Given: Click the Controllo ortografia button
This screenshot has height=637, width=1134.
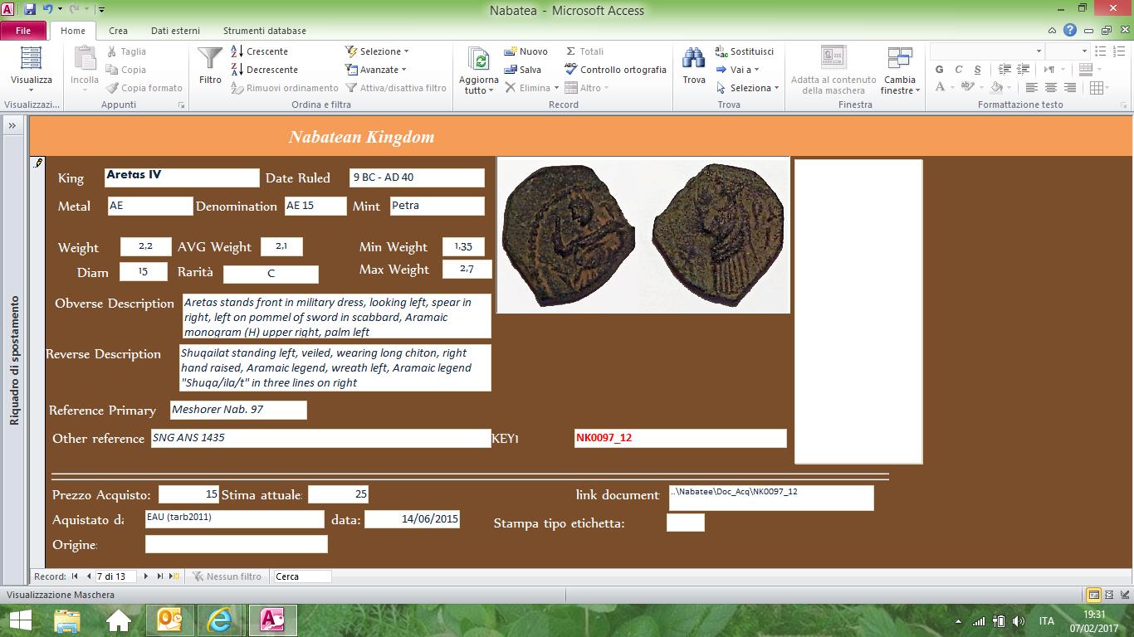Looking at the screenshot, I should coord(615,70).
